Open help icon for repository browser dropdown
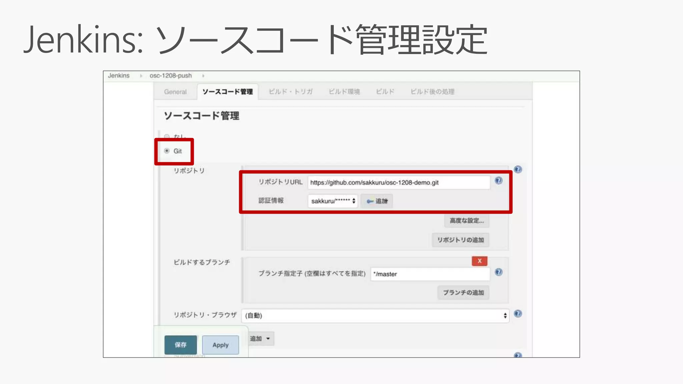683x384 pixels. pos(518,314)
